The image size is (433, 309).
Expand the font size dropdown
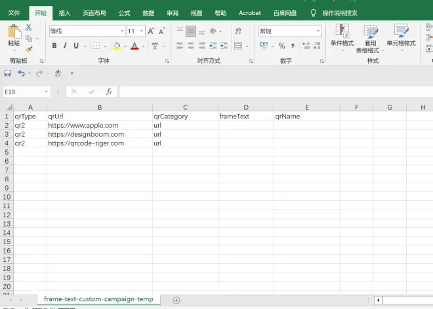142,31
